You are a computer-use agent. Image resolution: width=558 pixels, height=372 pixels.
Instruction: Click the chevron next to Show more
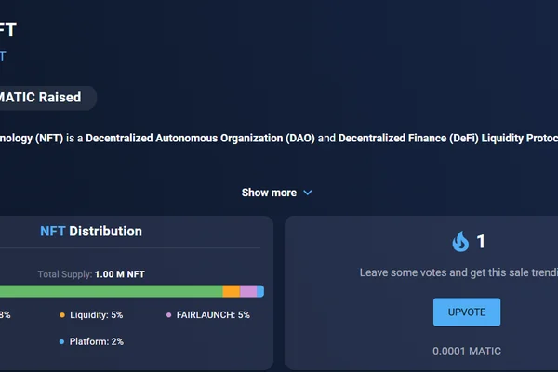(x=308, y=193)
